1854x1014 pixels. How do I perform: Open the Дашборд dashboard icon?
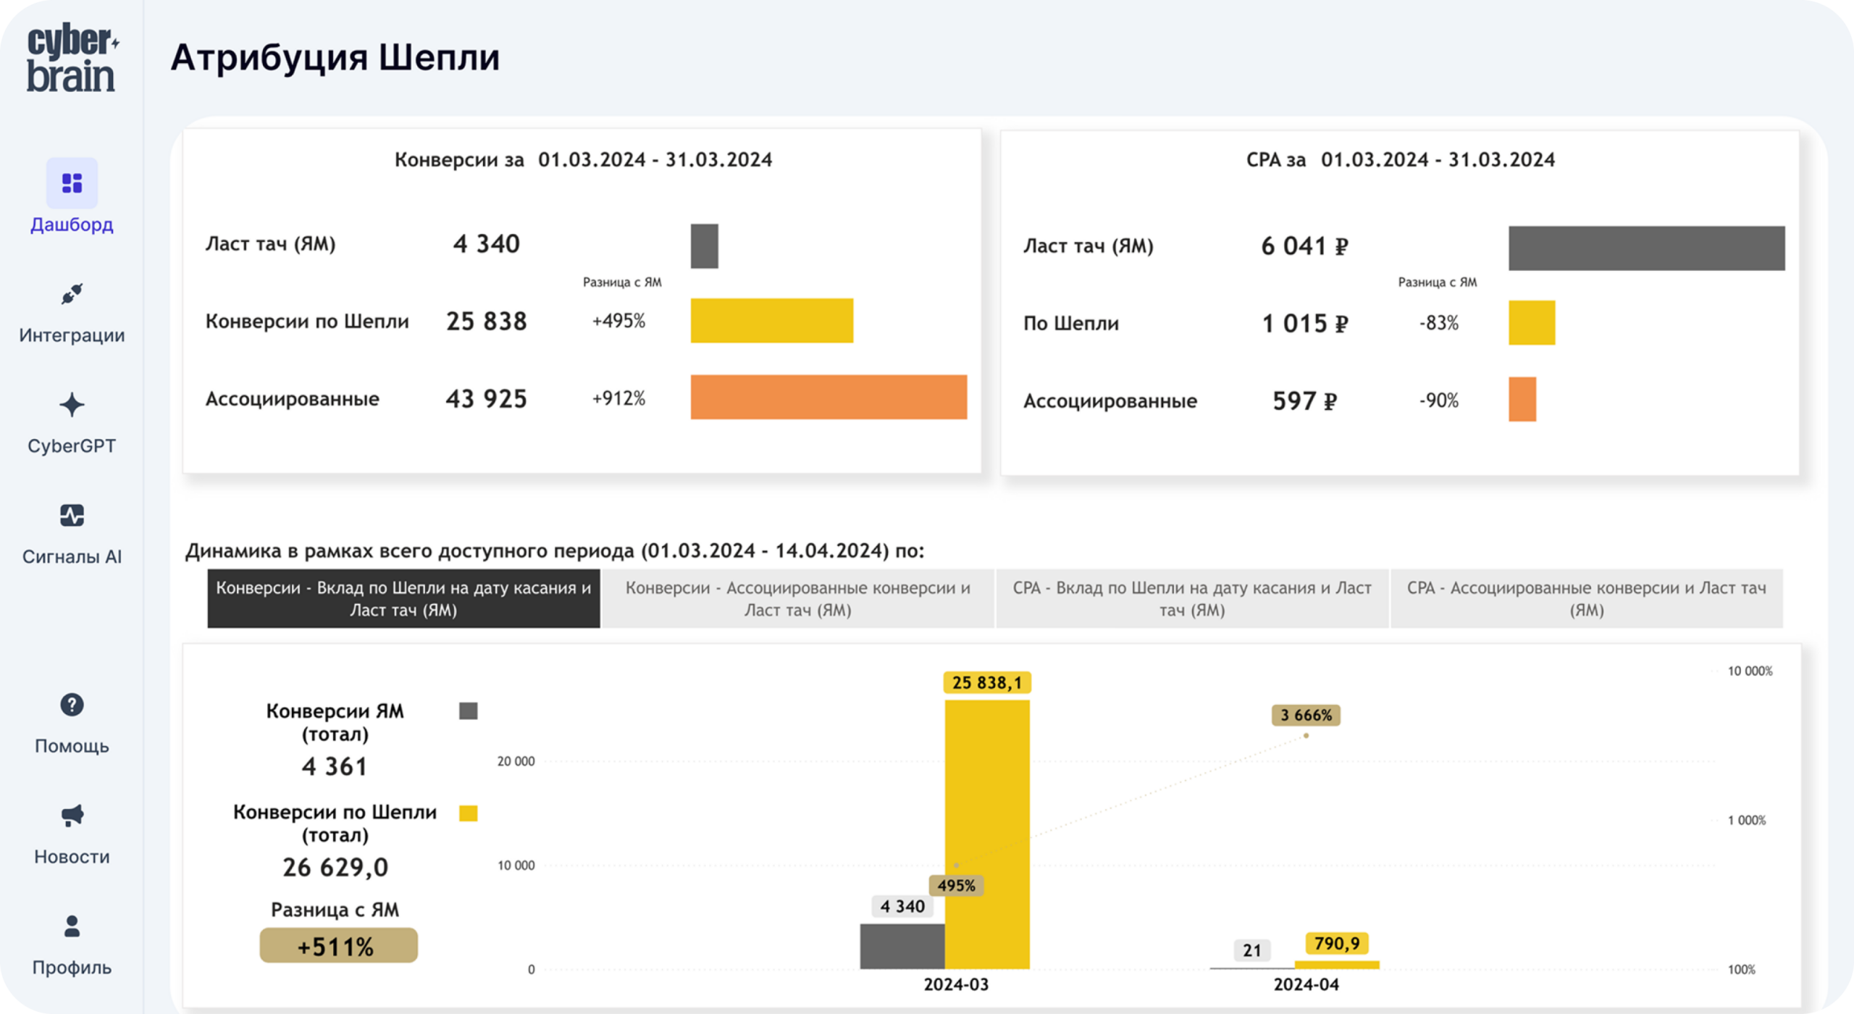coord(72,183)
